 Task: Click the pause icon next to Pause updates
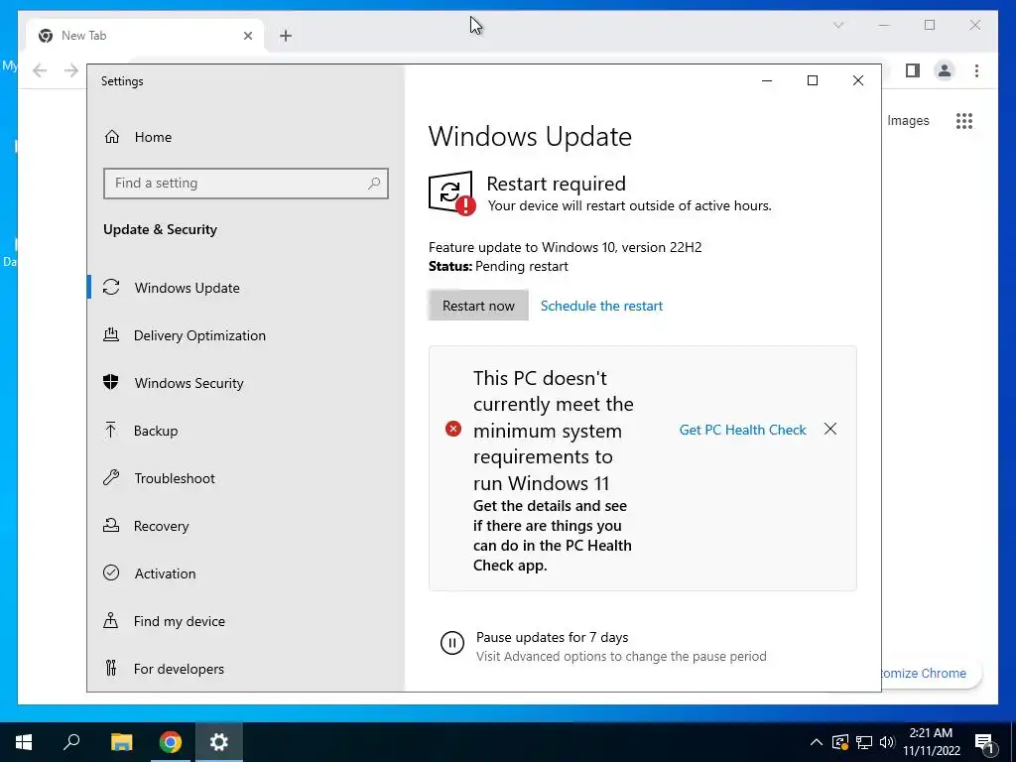click(452, 643)
